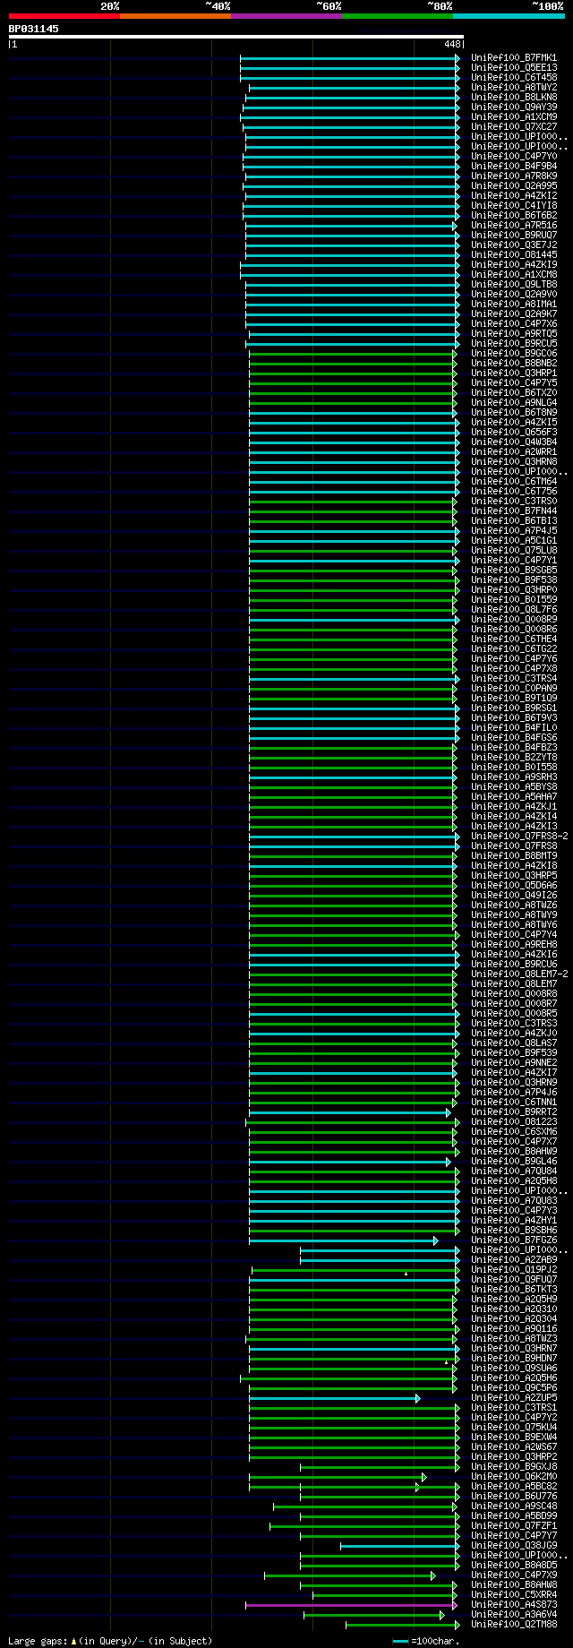Select label UniRef100_A8IMA1

pyautogui.click(x=514, y=304)
